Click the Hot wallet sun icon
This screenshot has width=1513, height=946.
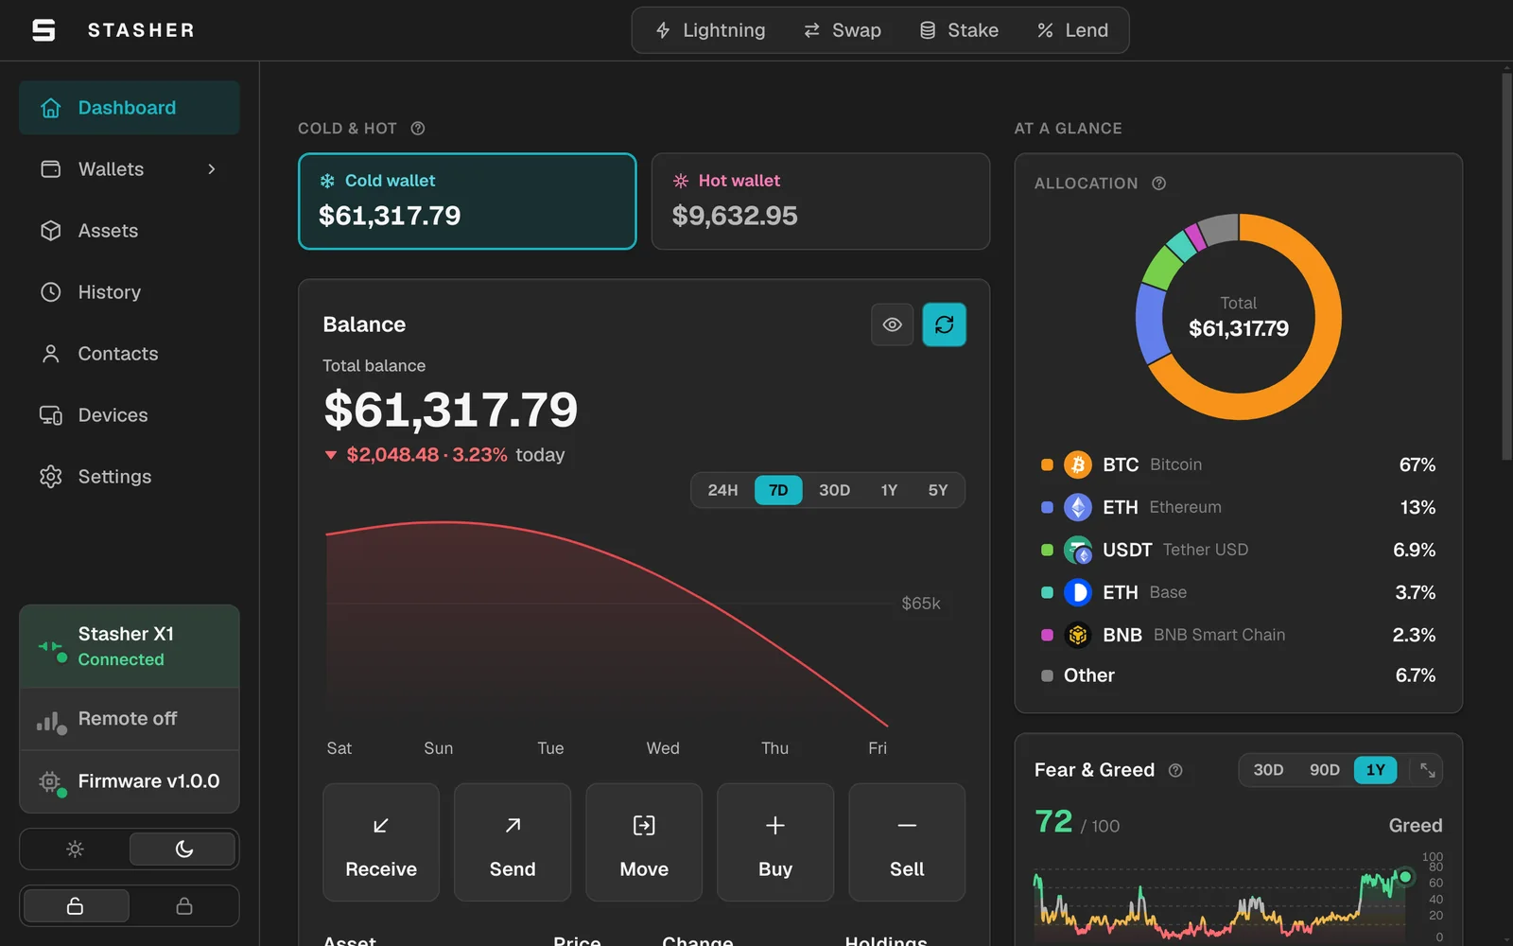681,181
